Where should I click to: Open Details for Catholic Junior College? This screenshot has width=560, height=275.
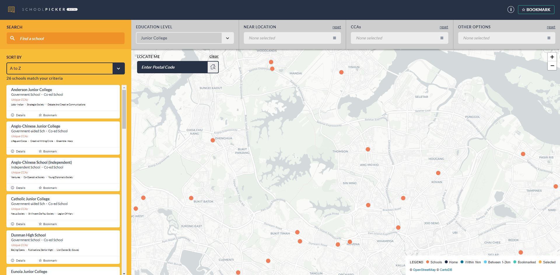point(18,224)
